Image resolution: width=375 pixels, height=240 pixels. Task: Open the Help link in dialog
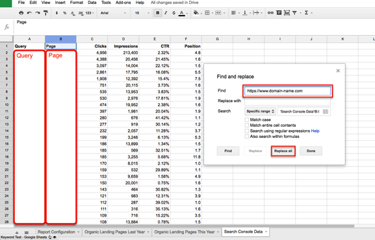(315, 131)
